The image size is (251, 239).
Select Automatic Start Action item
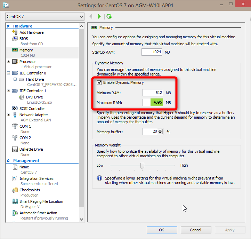click(x=38, y=213)
